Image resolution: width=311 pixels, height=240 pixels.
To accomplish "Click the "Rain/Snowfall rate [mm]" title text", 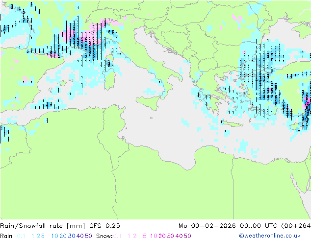I will click(x=43, y=226).
